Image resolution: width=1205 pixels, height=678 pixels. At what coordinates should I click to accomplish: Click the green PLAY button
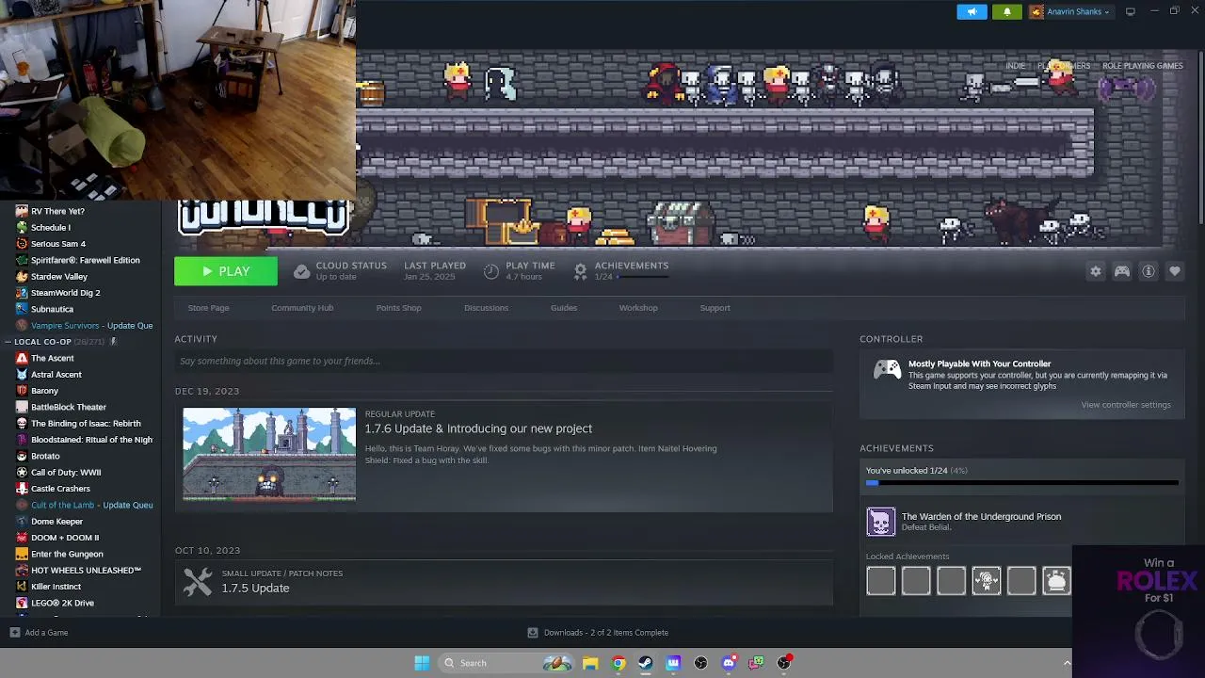click(226, 271)
